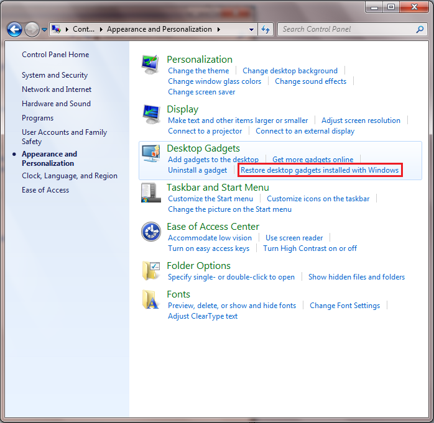Click Turn on easy access keys

click(x=208, y=248)
